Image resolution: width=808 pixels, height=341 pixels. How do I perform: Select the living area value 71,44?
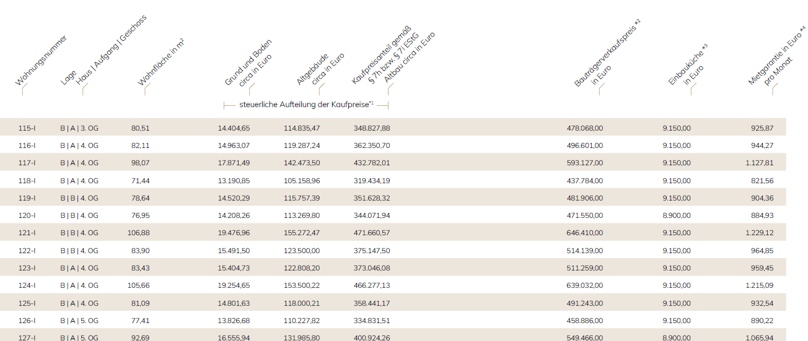coord(140,181)
